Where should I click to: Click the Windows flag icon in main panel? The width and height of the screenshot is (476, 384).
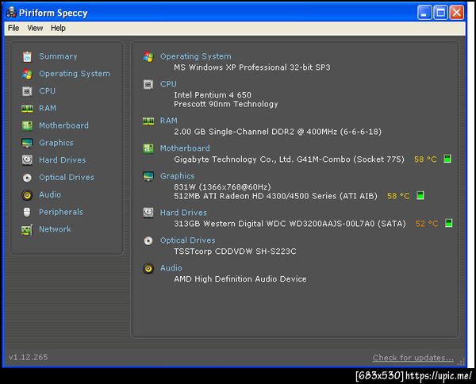tap(148, 56)
